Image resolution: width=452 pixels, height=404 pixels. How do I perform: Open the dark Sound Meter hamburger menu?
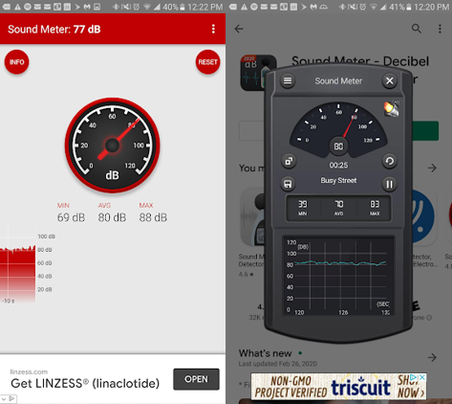(288, 80)
